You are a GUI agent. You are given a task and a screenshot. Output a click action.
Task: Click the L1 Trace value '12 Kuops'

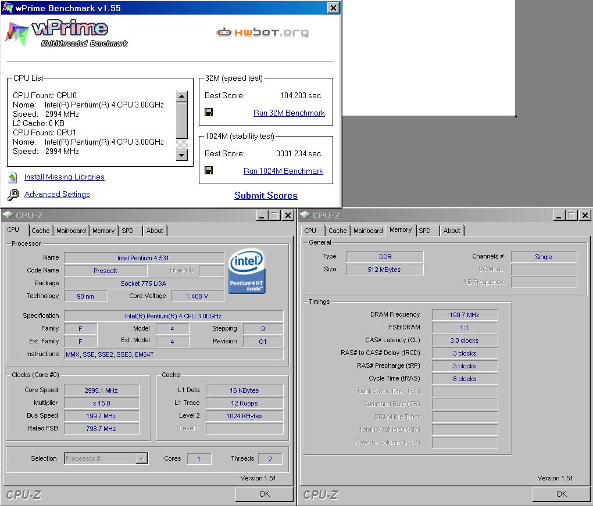(244, 403)
